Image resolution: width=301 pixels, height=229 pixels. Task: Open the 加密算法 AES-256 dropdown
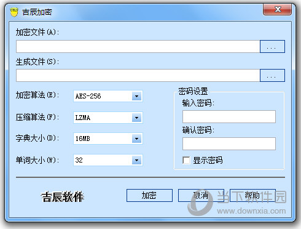click(x=136, y=96)
